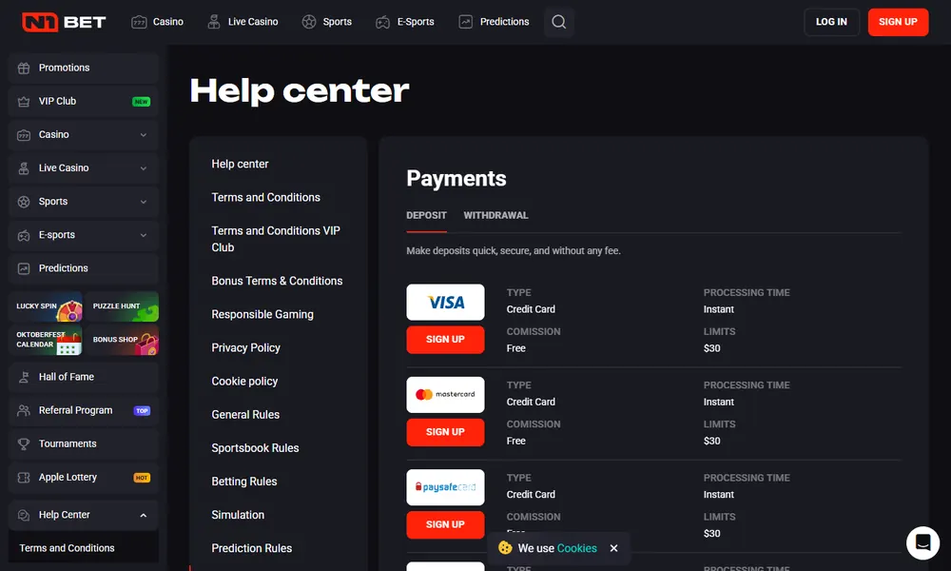The height and width of the screenshot is (571, 951).
Task: Collapse the Help Center section chevron
Action: [x=144, y=515]
